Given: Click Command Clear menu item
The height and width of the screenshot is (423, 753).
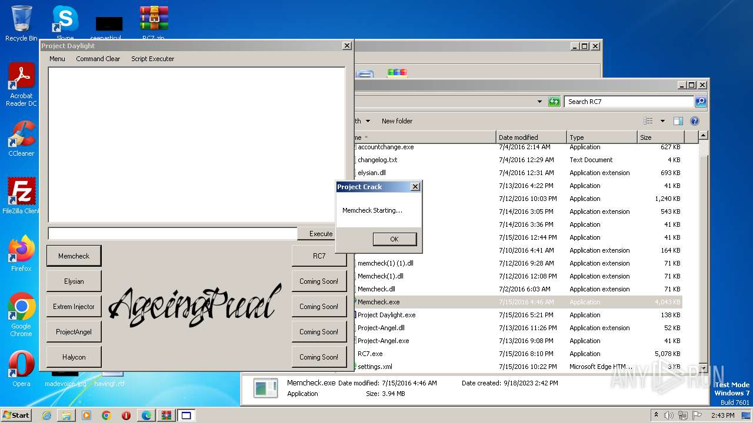Looking at the screenshot, I should (x=98, y=59).
